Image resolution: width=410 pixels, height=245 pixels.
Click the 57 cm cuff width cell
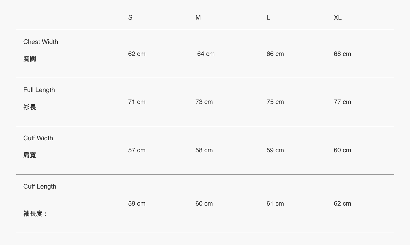(x=137, y=150)
